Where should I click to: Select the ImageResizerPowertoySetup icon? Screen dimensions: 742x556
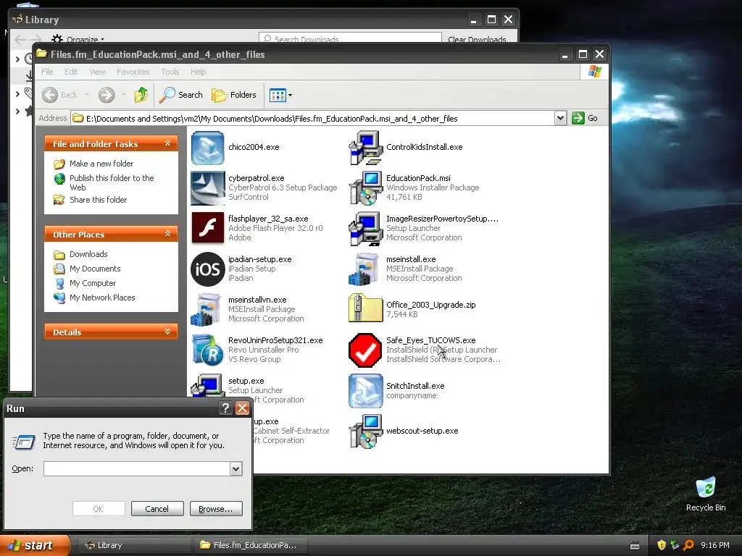click(365, 228)
